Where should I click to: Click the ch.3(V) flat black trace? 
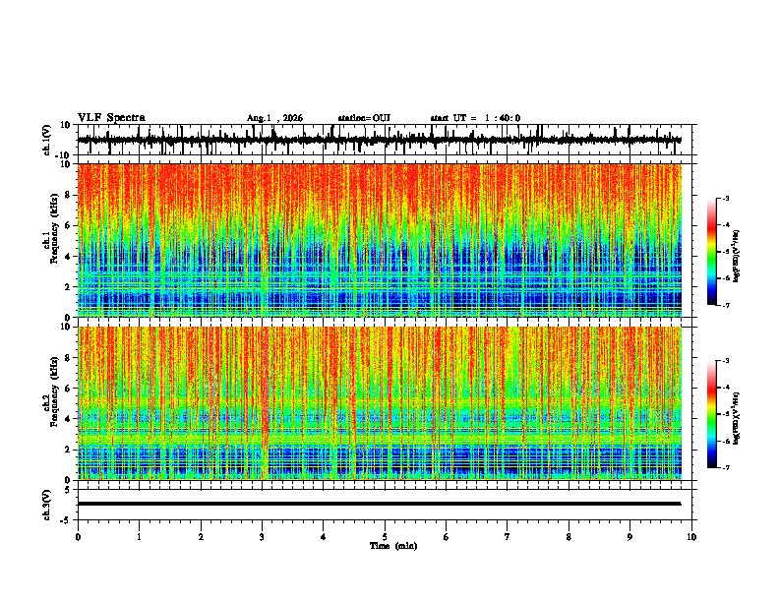pos(380,504)
